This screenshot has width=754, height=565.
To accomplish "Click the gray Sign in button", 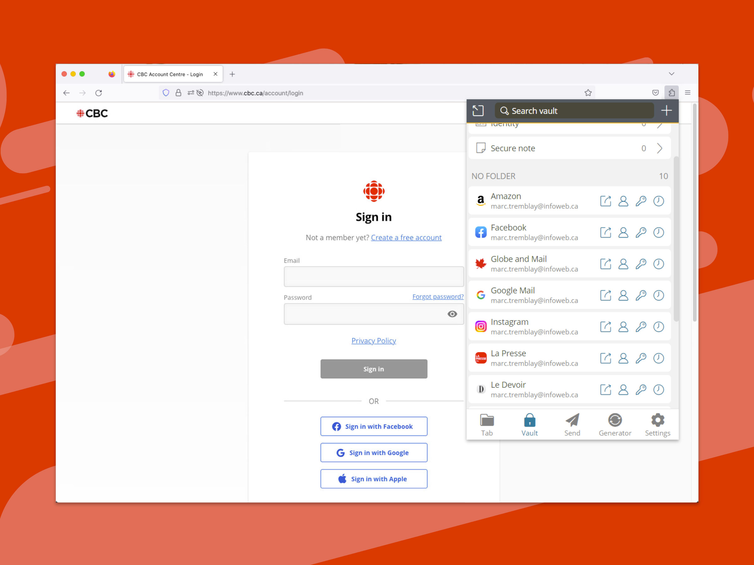I will (374, 369).
